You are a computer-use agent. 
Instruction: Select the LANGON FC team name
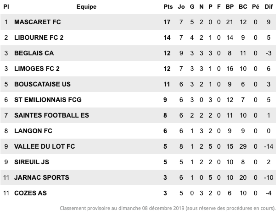click(33, 131)
